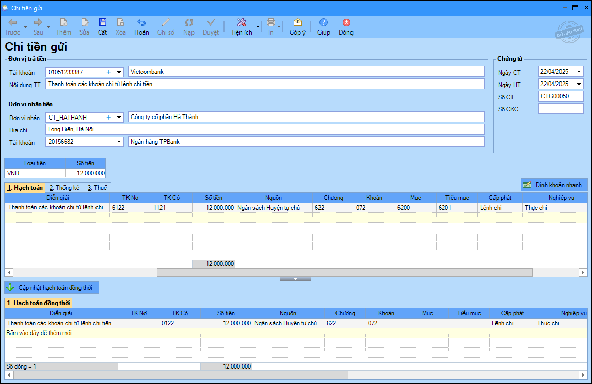Click the Thêm new-record toolbar icon

[x=63, y=27]
